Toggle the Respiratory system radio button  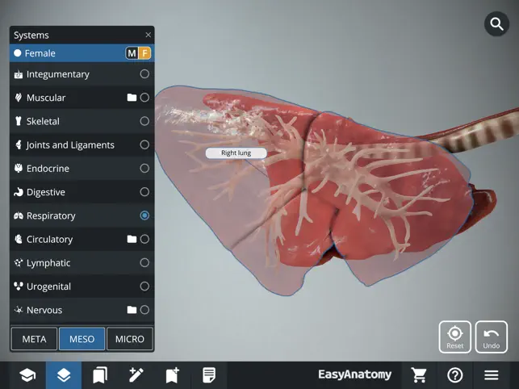144,215
